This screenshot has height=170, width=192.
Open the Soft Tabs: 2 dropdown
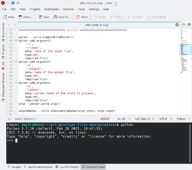[x=145, y=119]
